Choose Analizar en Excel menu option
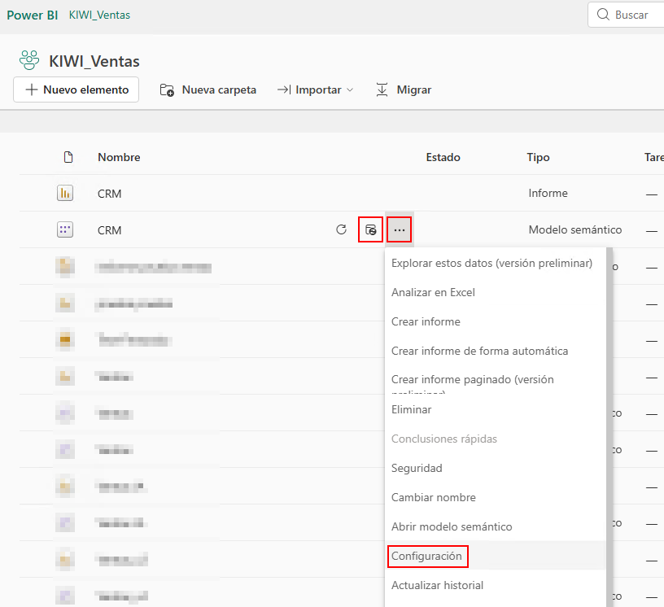 pos(433,293)
